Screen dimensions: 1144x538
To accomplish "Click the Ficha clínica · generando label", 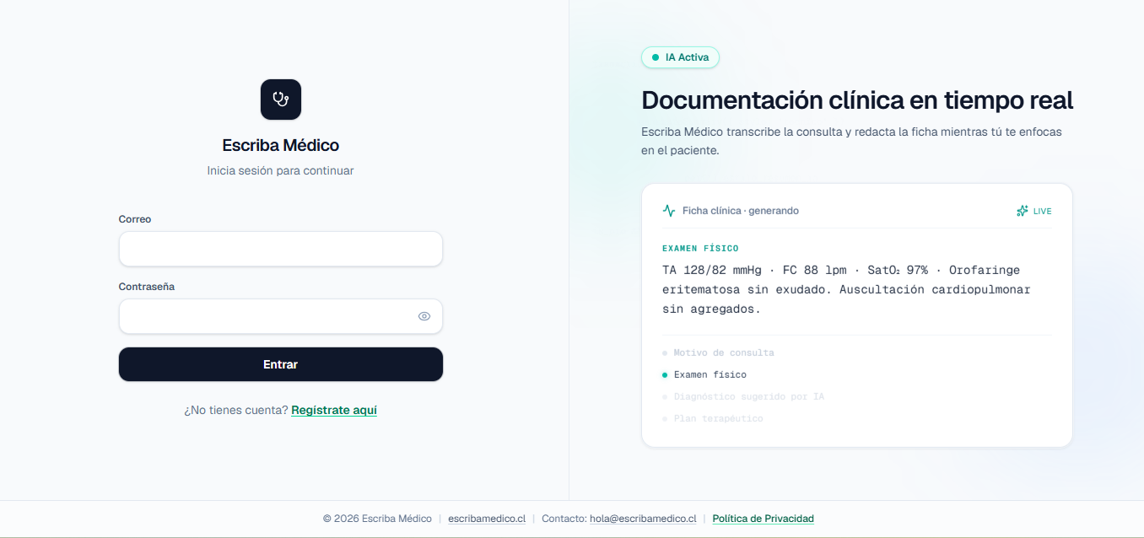I will point(741,211).
